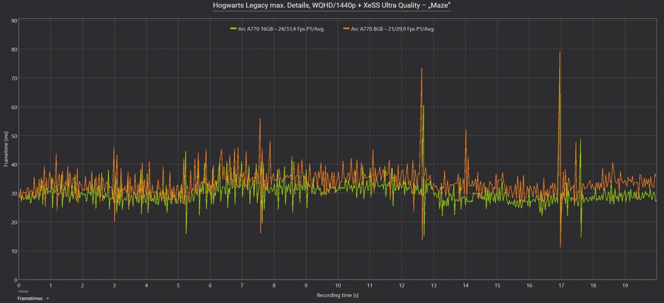Click the 30 tick on the frametime axis
664x303 pixels.
point(15,194)
